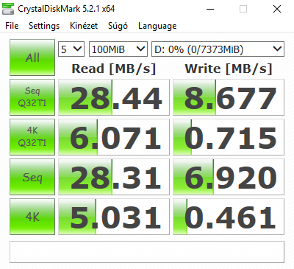Click the Seq write result 6.920
Image resolution: width=294 pixels, height=269 pixels.
[229, 177]
